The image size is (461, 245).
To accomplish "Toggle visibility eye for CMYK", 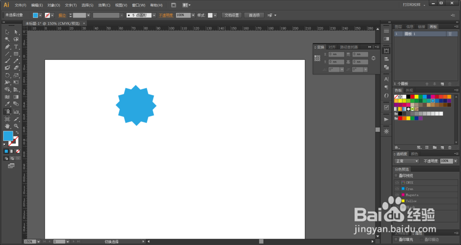I will click(397, 183).
